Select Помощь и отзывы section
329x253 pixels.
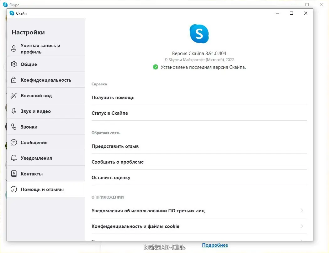(x=46, y=190)
